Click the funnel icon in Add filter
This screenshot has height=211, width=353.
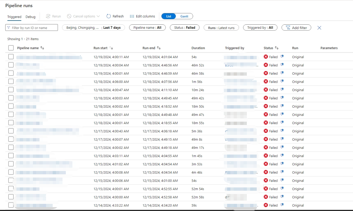288,28
